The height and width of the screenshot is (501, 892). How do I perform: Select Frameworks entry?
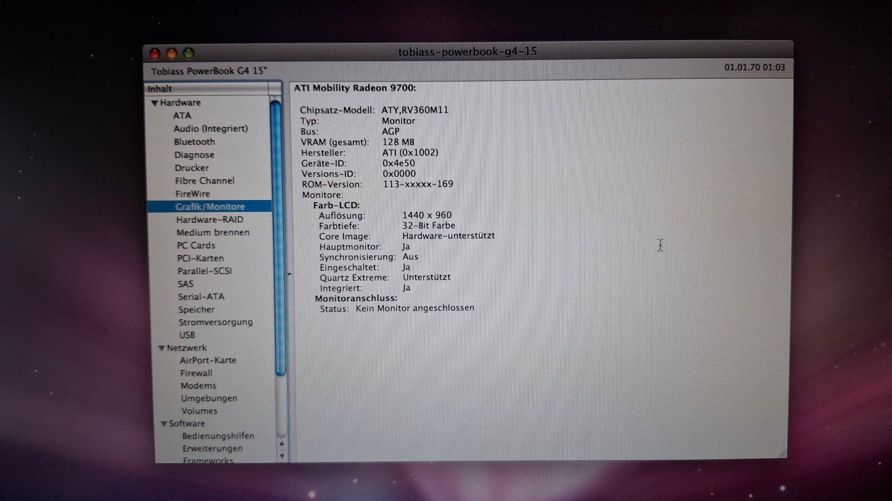coord(208,460)
